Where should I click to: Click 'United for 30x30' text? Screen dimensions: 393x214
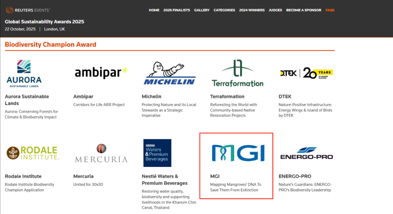click(x=88, y=185)
